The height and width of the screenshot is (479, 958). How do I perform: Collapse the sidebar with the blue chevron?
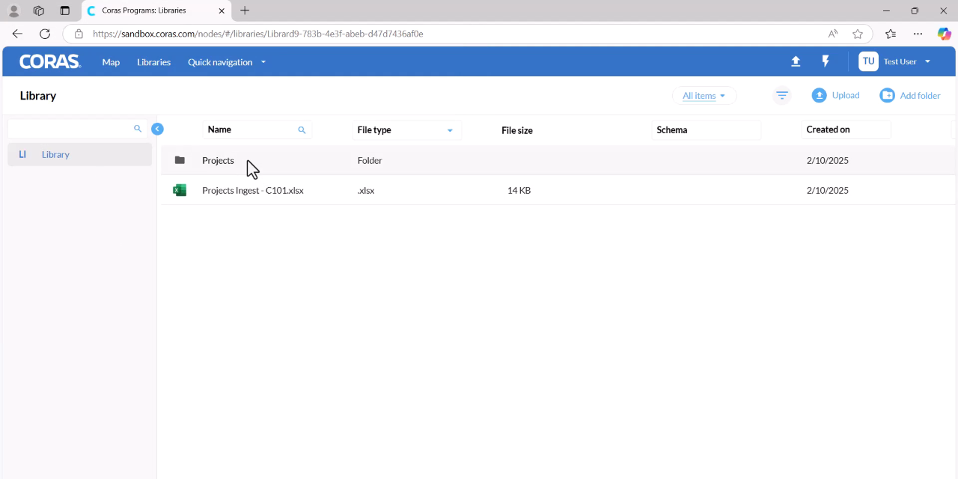point(157,129)
